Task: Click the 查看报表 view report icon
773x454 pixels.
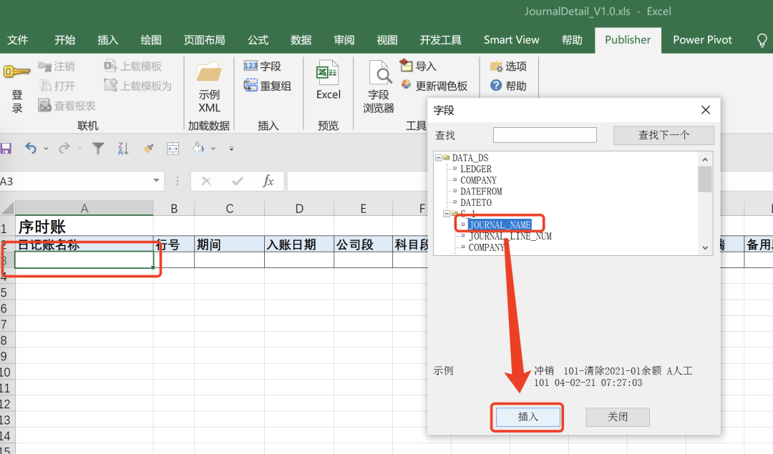Action: pos(45,105)
